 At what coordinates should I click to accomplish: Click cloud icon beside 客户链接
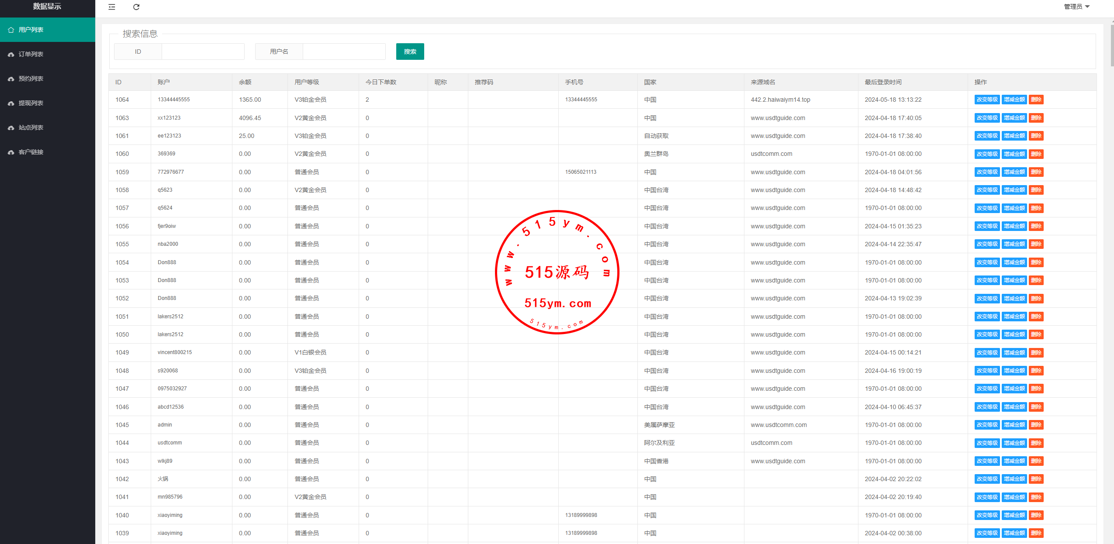click(x=11, y=152)
